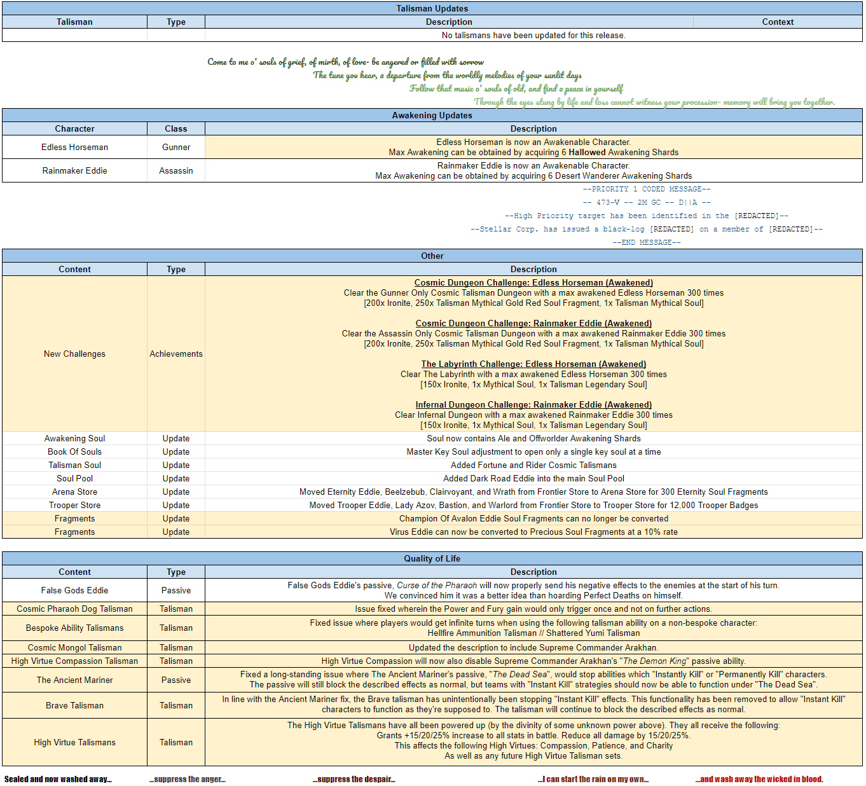Open "Cosmic Dungeon Challenge: Edless Horseman (Awakened)" heading
The height and width of the screenshot is (786, 866).
(x=533, y=283)
